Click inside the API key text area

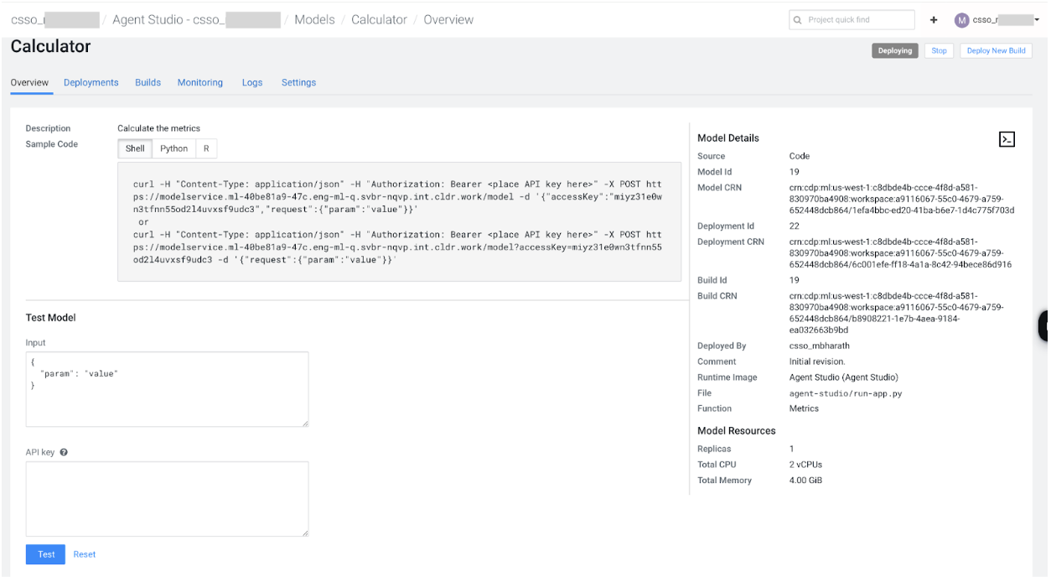167,498
